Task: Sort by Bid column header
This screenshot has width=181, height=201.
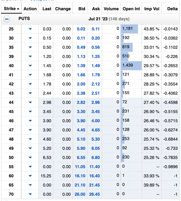Action: (x=82, y=9)
